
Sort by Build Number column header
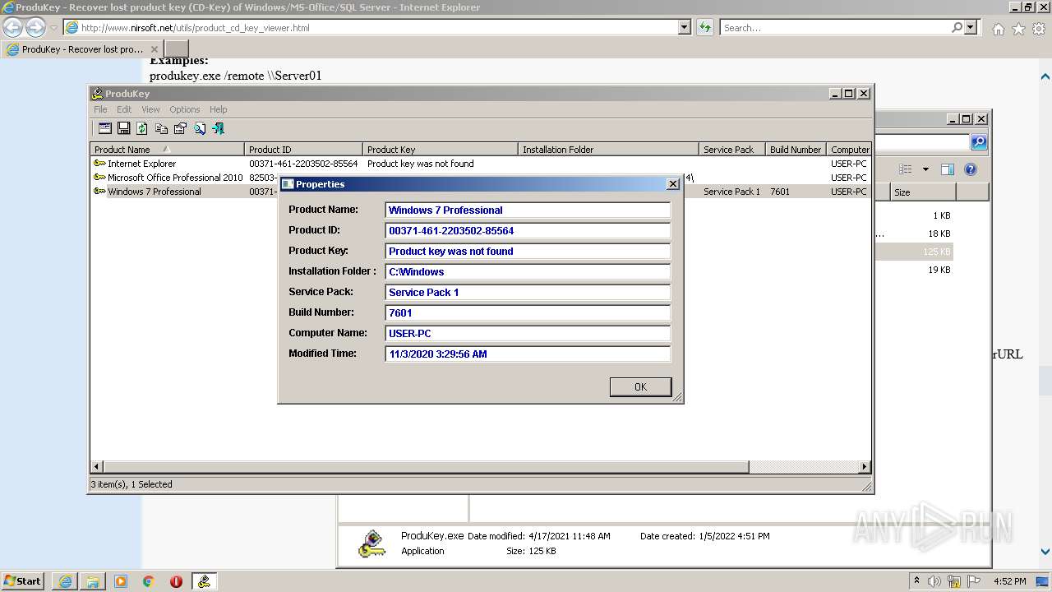coord(796,149)
